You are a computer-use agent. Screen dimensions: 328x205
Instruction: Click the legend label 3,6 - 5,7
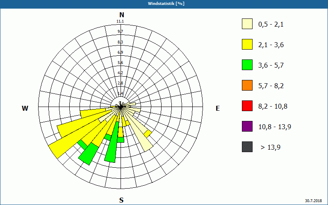point(271,66)
